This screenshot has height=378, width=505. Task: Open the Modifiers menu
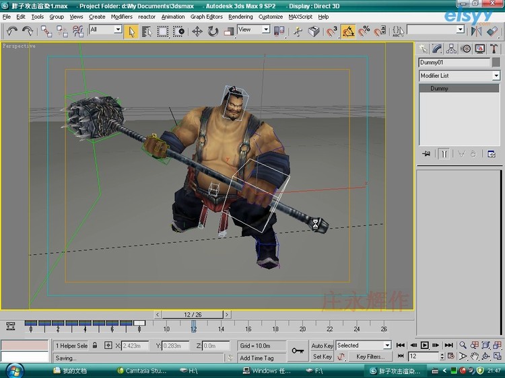121,17
